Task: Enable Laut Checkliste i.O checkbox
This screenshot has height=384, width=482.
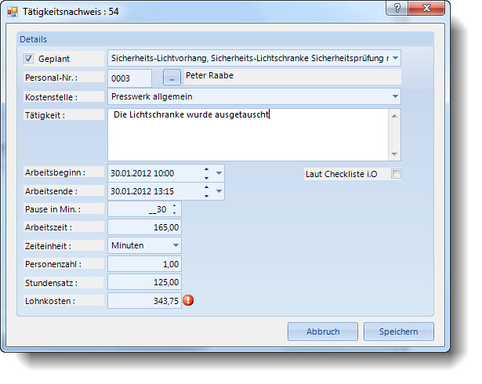Action: coord(396,174)
